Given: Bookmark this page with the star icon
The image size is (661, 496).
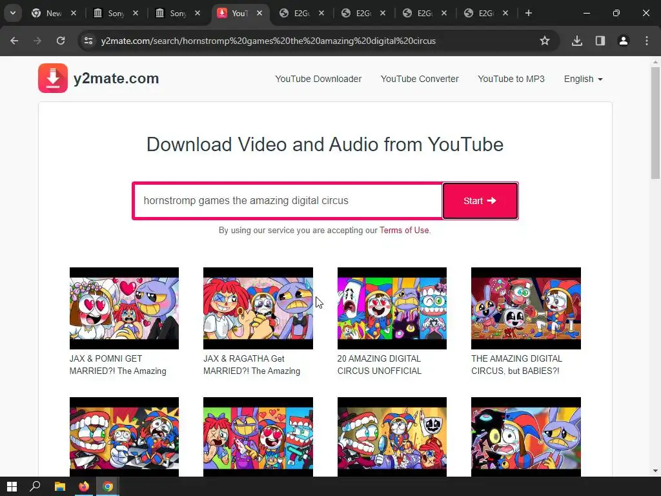Looking at the screenshot, I should click(x=545, y=41).
